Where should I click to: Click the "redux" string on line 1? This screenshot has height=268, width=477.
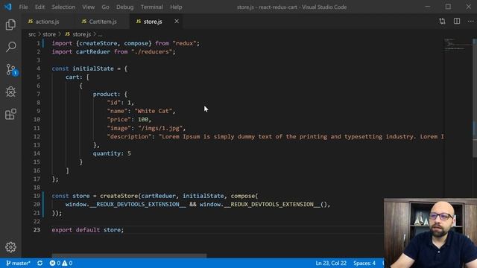(184, 43)
